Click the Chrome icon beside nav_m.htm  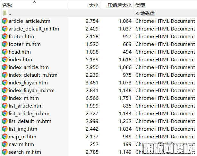click(4, 144)
